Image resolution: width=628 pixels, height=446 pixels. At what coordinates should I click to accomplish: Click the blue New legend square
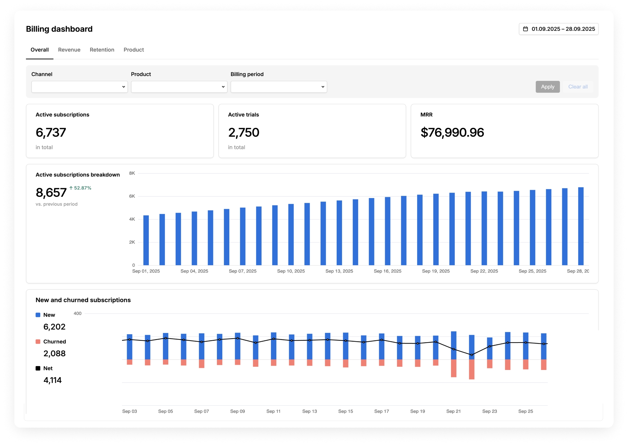coord(38,315)
